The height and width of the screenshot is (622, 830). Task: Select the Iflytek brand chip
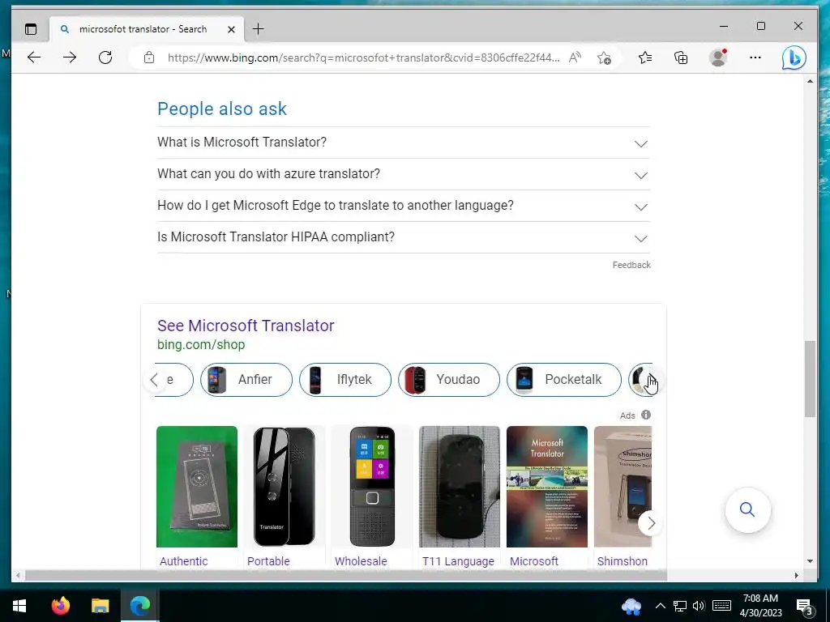pyautogui.click(x=345, y=380)
